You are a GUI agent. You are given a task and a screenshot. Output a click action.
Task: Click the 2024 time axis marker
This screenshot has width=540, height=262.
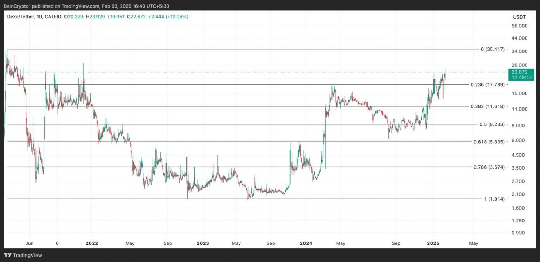coord(306,243)
